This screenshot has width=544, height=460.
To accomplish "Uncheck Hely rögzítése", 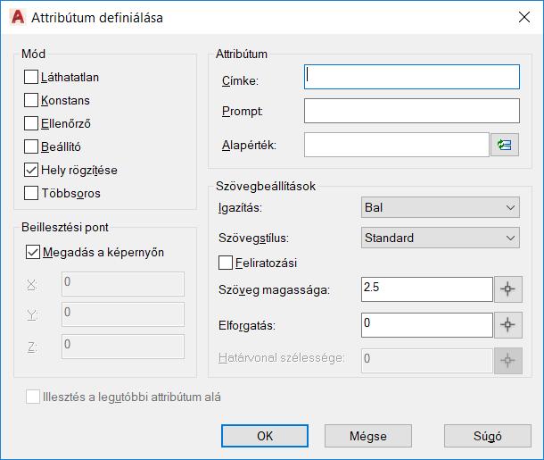I will pos(31,170).
